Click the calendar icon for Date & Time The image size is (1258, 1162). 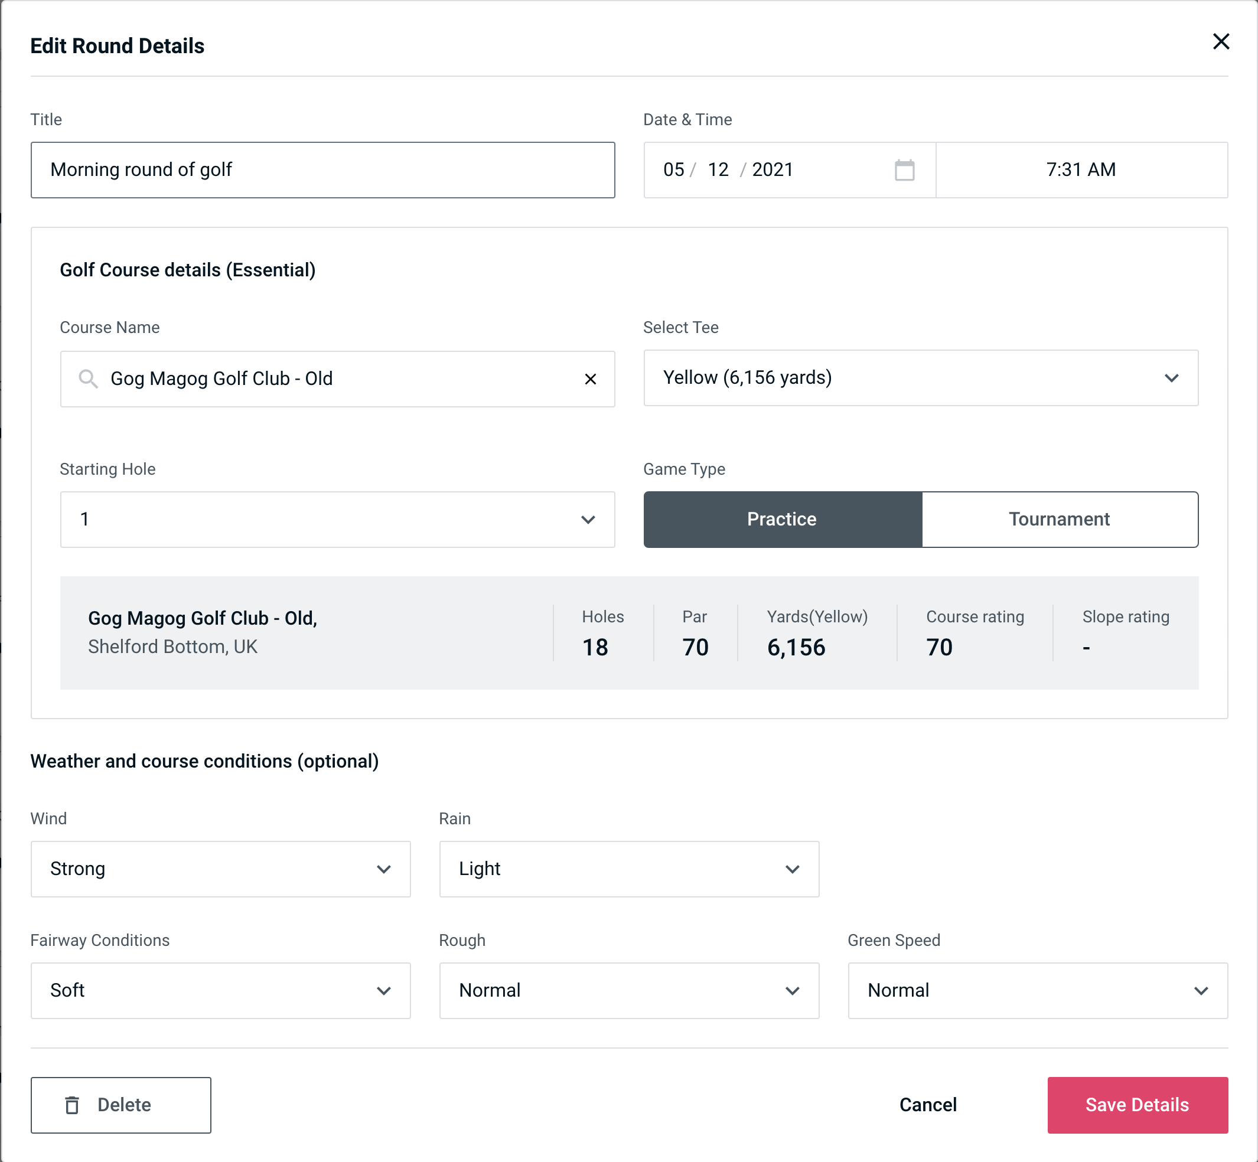pos(904,170)
